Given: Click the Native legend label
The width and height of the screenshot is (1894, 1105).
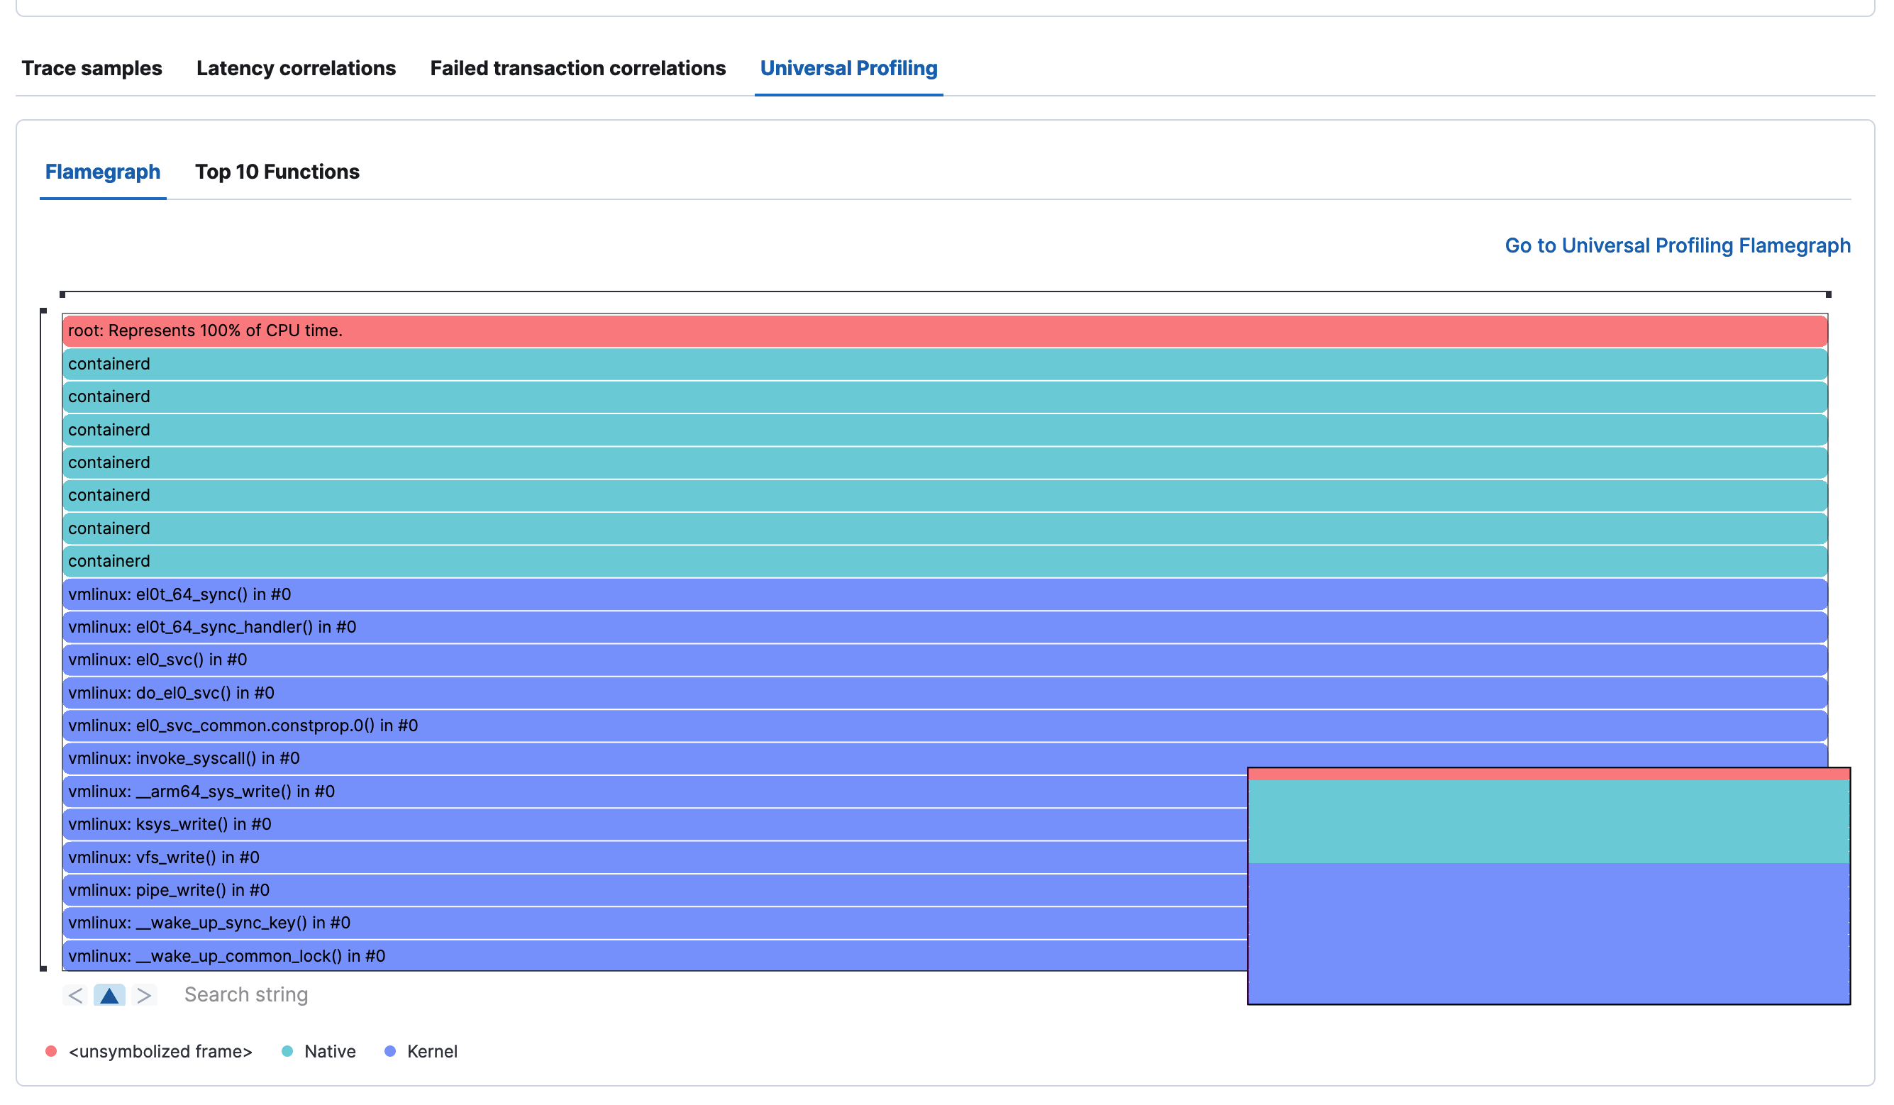Looking at the screenshot, I should (x=330, y=1052).
